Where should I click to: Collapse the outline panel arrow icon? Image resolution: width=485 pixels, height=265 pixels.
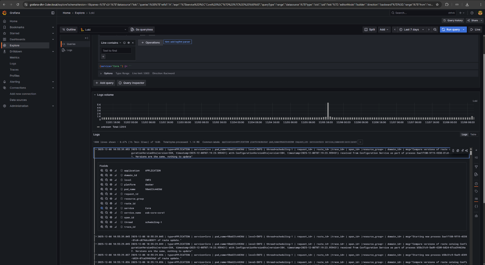click(86, 38)
